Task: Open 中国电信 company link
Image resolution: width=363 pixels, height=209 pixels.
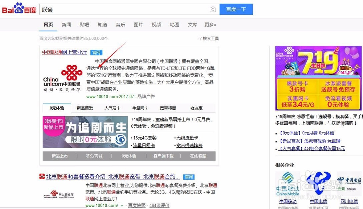Action: [x=319, y=202]
